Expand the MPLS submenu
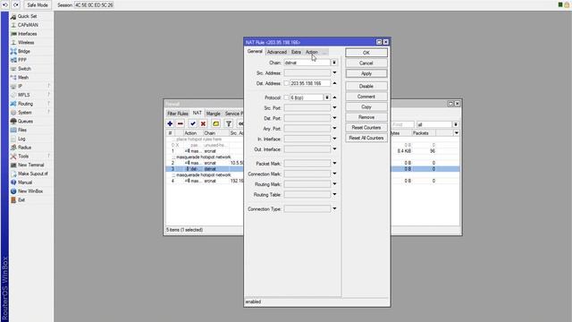 coord(24,96)
